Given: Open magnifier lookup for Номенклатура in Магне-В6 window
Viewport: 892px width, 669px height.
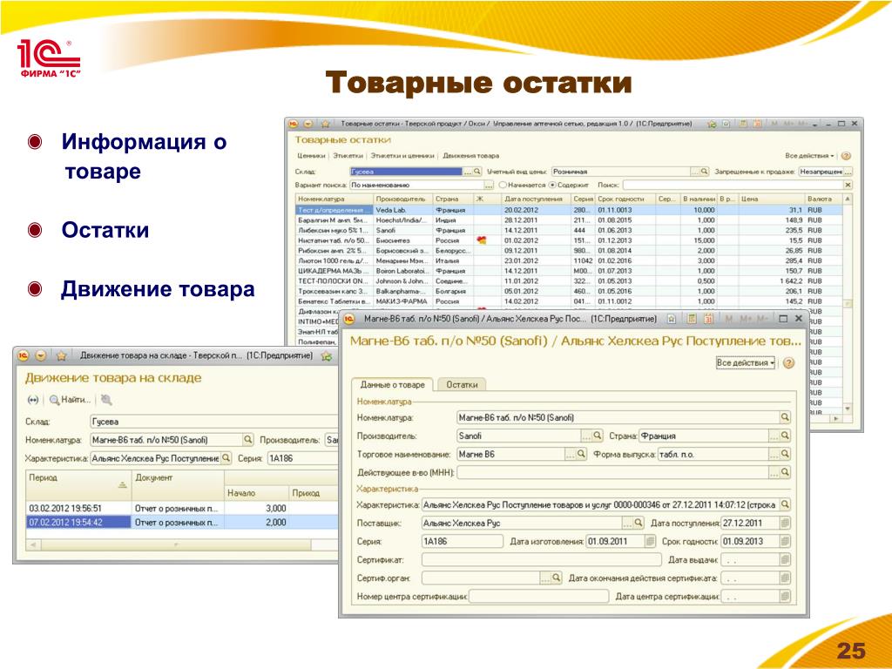Looking at the screenshot, I should click(x=785, y=417).
